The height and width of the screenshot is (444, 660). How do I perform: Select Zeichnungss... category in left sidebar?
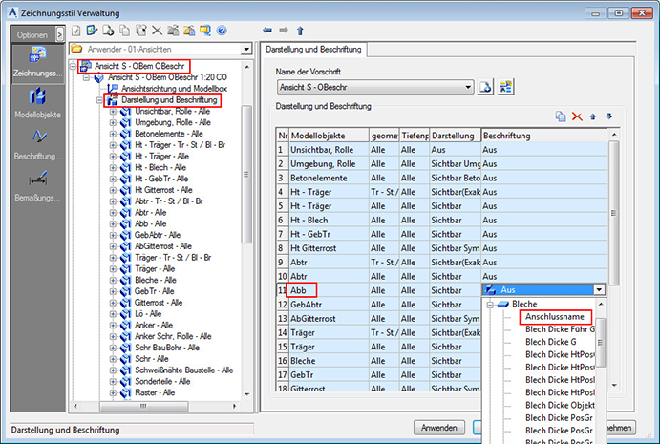tap(38, 62)
